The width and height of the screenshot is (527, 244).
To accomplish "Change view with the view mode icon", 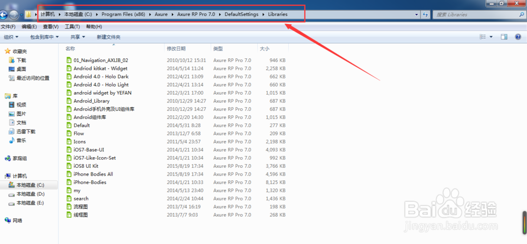I will [483, 37].
